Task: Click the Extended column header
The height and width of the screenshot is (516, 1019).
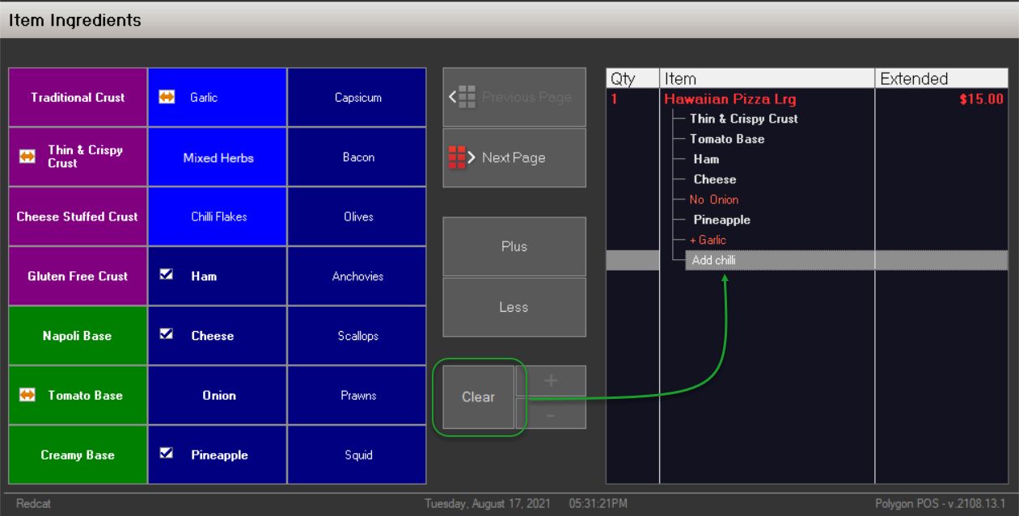Action: coord(941,78)
